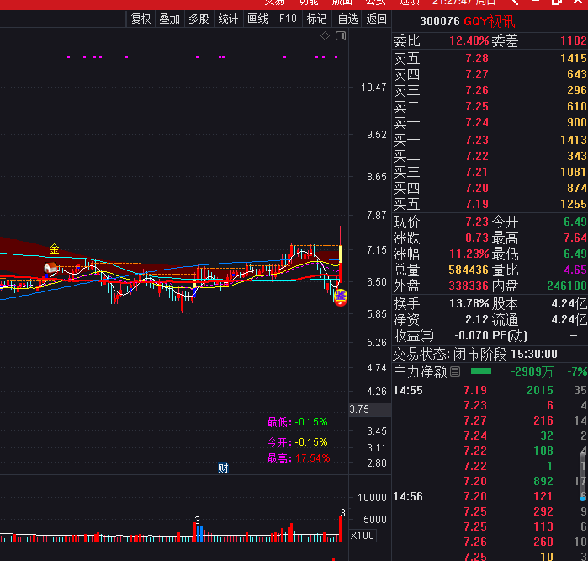Add a 标记 mark to this stock
This screenshot has width=588, height=561.
tap(316, 19)
